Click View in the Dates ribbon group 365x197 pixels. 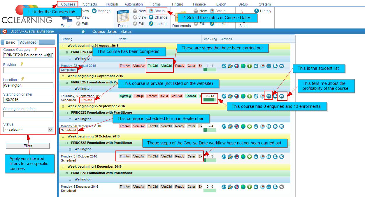(x=139, y=17)
